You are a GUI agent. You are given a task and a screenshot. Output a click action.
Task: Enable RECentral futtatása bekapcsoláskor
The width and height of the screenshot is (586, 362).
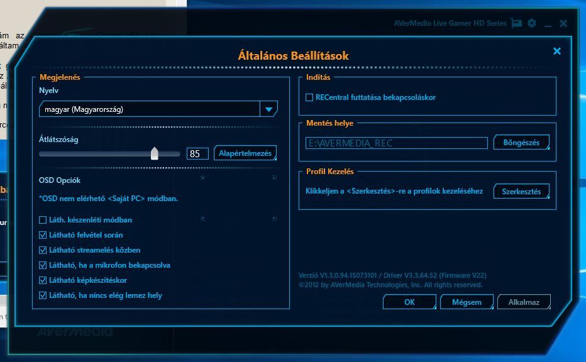(309, 97)
